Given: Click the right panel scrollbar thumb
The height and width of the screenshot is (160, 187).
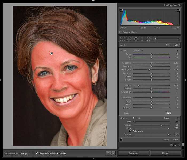Looking at the screenshot, I should coord(183,145).
